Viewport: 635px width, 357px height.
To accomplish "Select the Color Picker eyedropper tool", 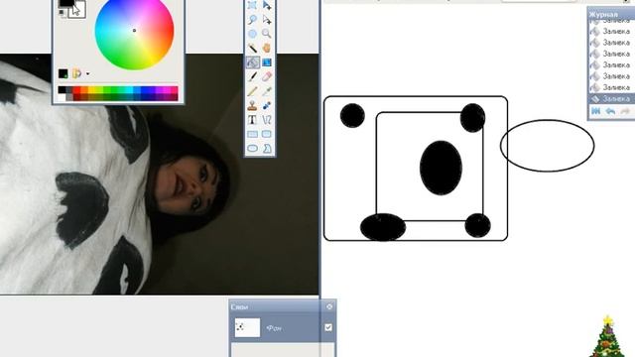I will pyautogui.click(x=267, y=91).
